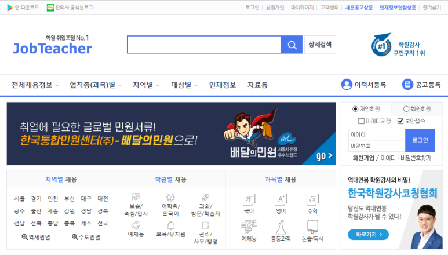Open the 관리/사무/행정 category icon

[205, 225]
